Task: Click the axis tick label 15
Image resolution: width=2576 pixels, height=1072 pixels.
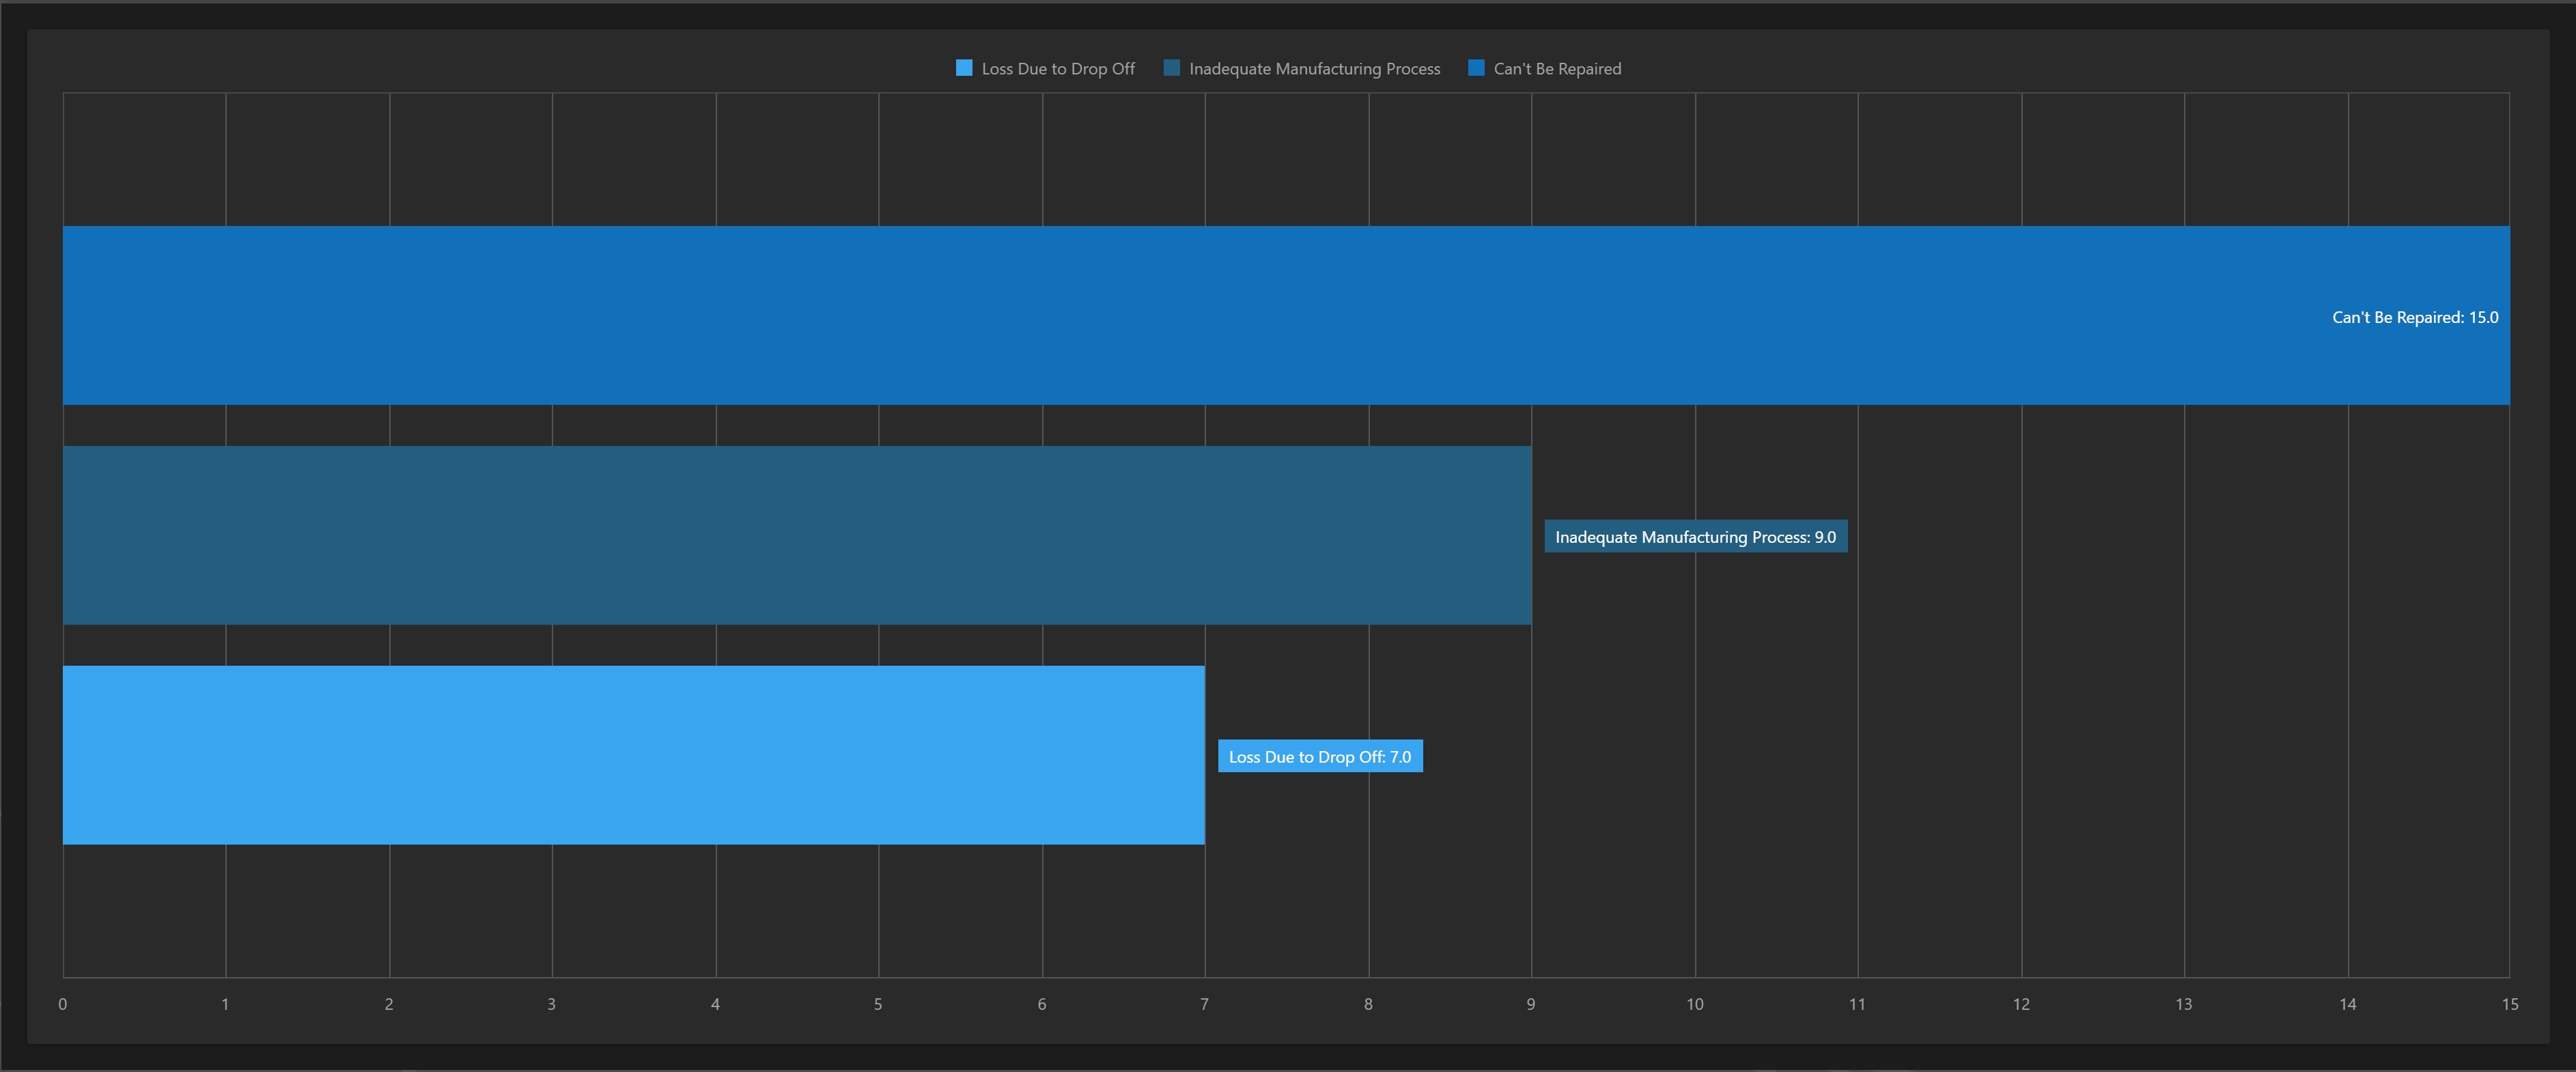Action: click(2509, 1004)
